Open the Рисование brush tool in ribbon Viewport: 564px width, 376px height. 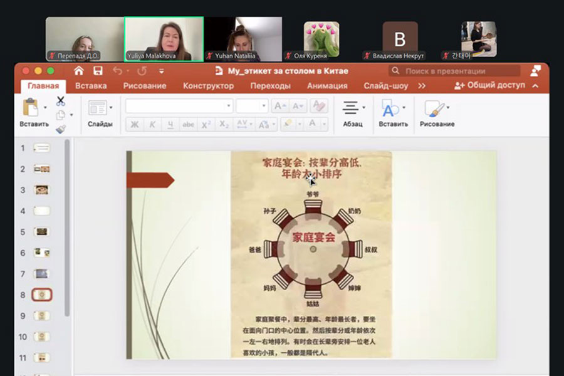point(434,109)
